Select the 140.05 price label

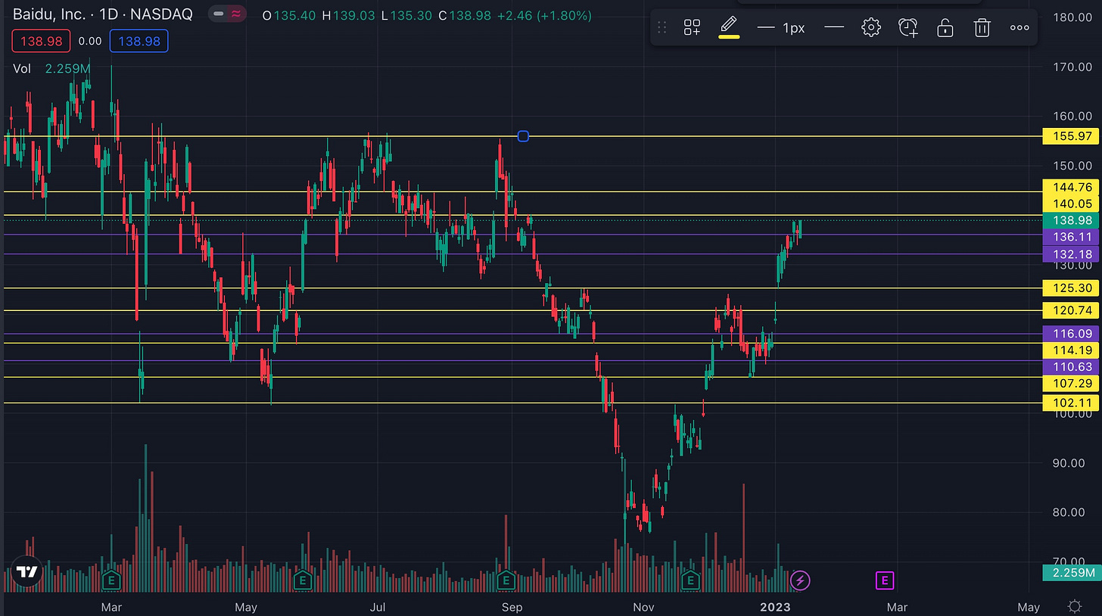[x=1070, y=204]
